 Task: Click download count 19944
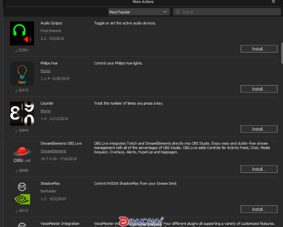(22, 130)
